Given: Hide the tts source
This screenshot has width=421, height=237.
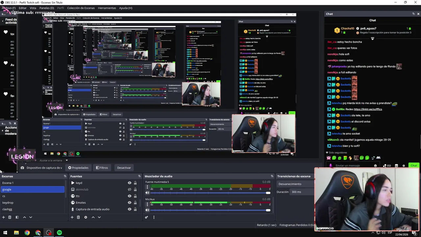Looking at the screenshot, I should (129, 196).
